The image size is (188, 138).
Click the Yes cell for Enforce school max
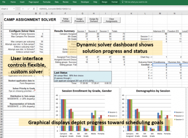pos(41,52)
